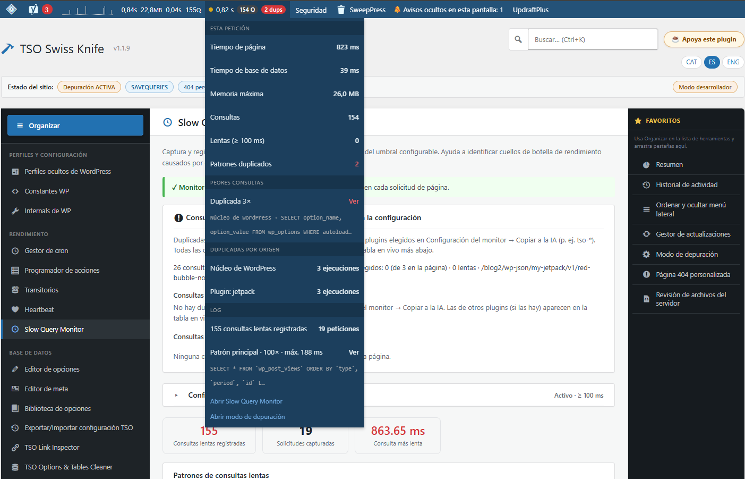Collapse the 0,82 s 154 Q admin bar dropdown
The height and width of the screenshot is (479, 745).
coord(247,10)
